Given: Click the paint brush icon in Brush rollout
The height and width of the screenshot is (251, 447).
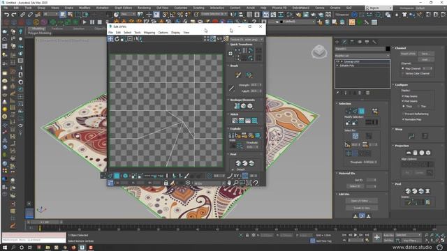Looking at the screenshot, I should point(238,75).
